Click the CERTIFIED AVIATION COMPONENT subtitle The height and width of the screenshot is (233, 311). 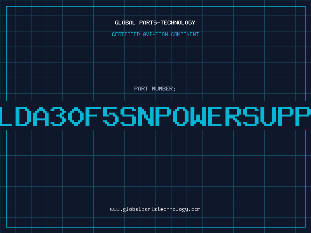[155, 34]
